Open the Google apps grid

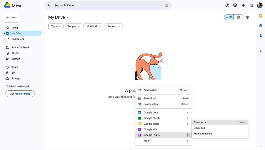tap(251, 5)
